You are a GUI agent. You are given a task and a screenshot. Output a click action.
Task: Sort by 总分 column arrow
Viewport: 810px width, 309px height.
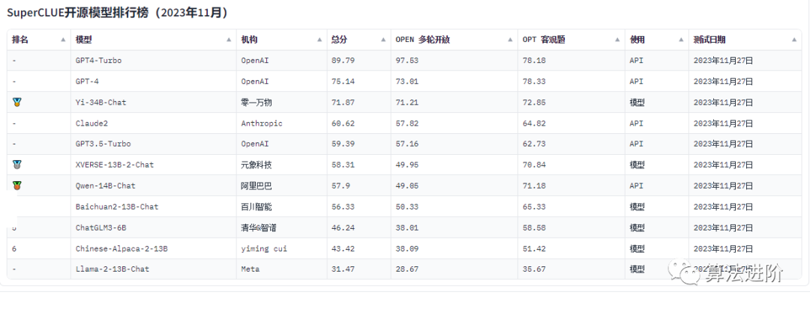(x=383, y=40)
